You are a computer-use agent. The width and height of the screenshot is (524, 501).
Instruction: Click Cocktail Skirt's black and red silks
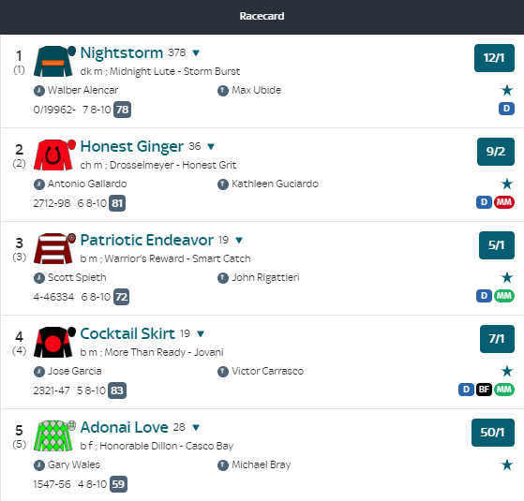54,342
